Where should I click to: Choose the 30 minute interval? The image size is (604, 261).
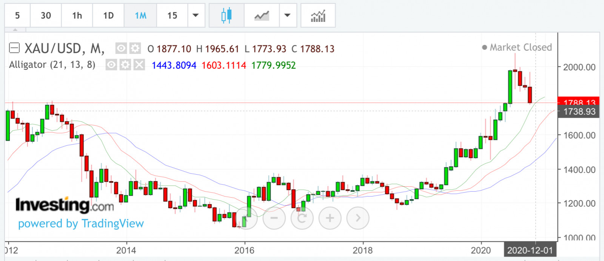[x=46, y=15]
